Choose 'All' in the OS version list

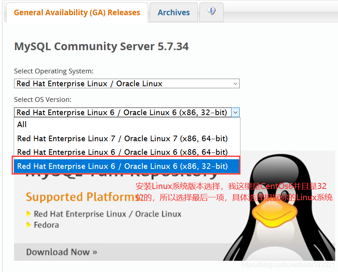point(127,124)
